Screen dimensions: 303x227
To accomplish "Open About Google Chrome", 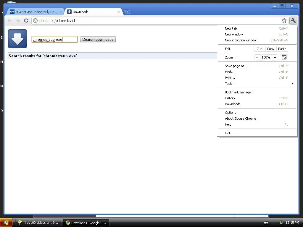I will (257, 119).
